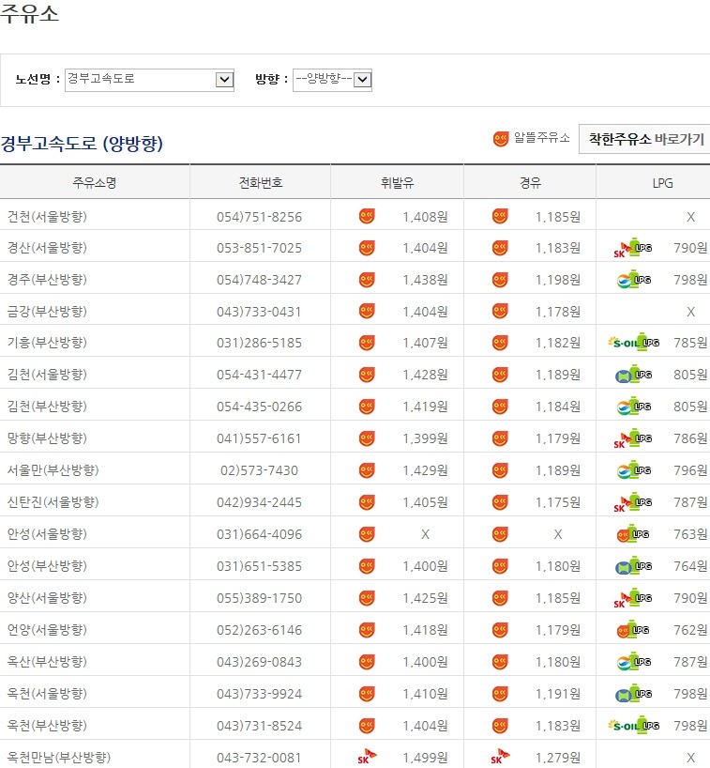Click the 휘발유 column header
This screenshot has width=710, height=768.
[x=397, y=183]
